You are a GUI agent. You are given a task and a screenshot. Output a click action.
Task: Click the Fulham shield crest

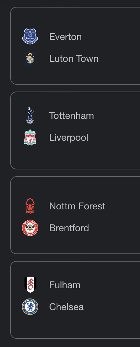(30, 285)
